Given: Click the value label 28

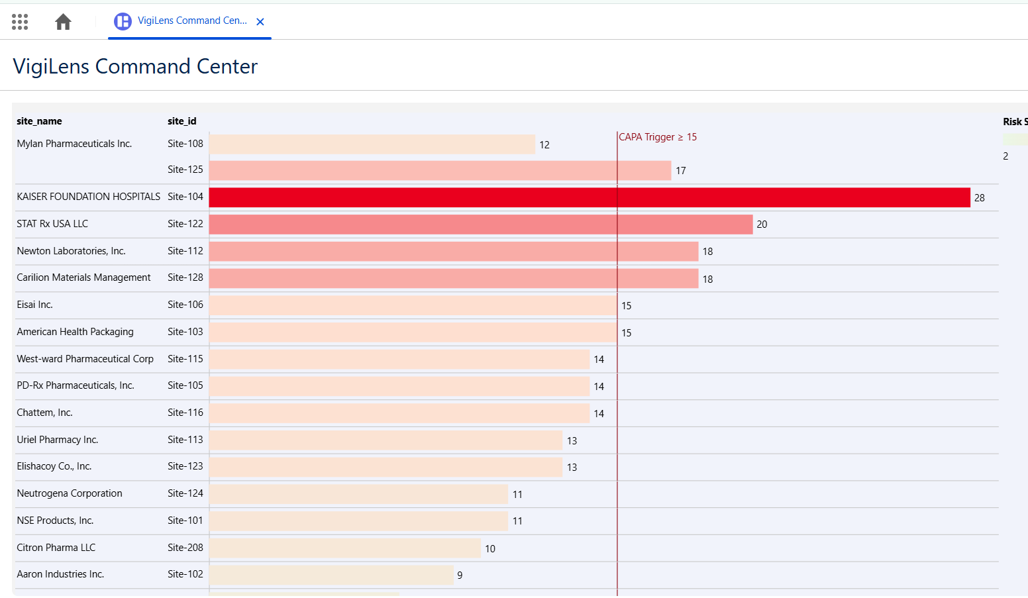Looking at the screenshot, I should tap(980, 198).
